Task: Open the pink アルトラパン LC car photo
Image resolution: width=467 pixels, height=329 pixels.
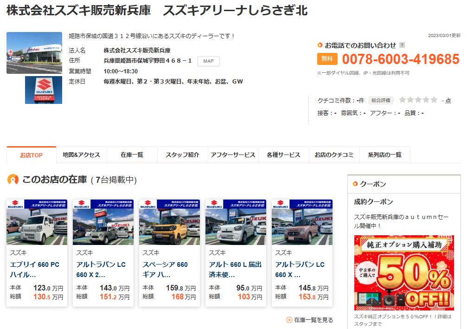Action: click(x=302, y=222)
